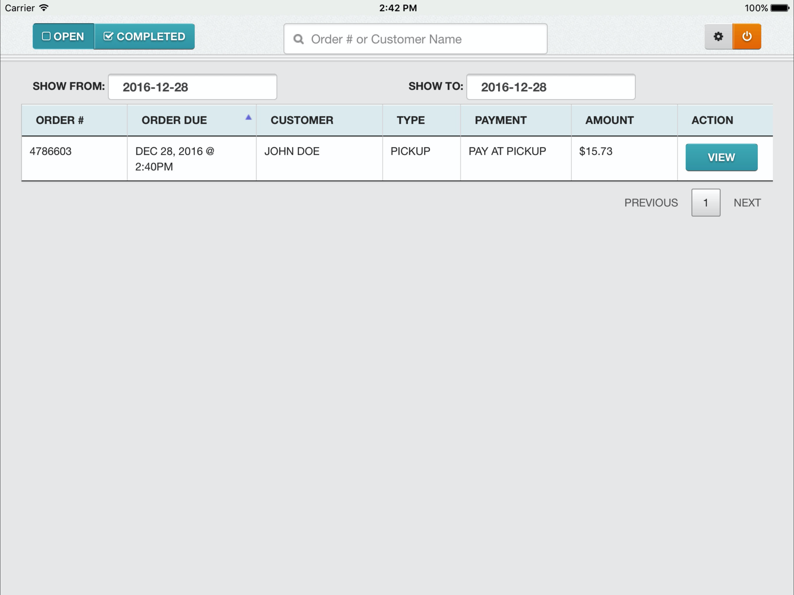
Task: Click the search magnifier icon
Action: click(x=298, y=39)
